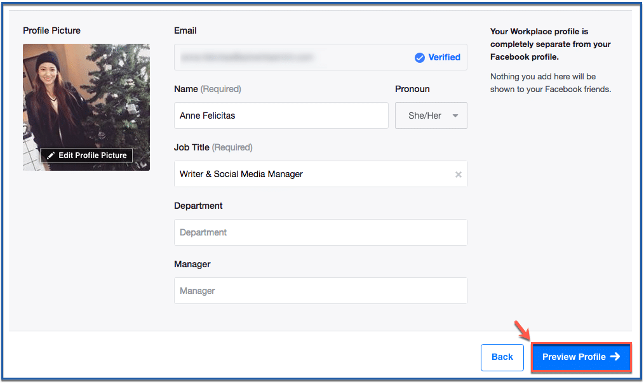Click the arrow icon in Preview Profile
The image size is (644, 384).
[x=615, y=357]
